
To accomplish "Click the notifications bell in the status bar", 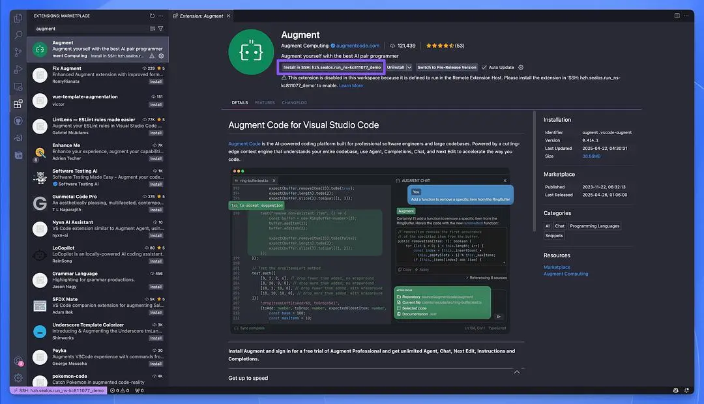I will pyautogui.click(x=686, y=390).
